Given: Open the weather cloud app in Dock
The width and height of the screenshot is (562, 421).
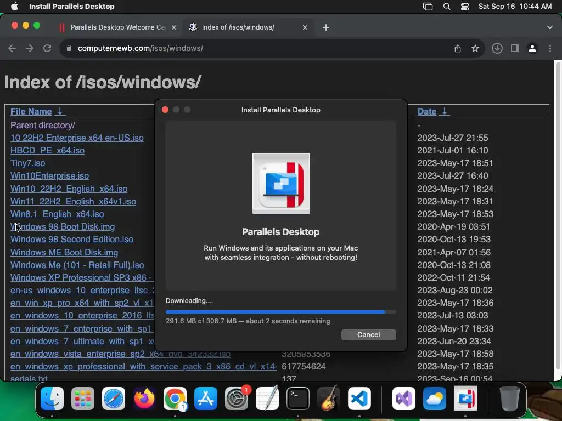Looking at the screenshot, I should click(x=435, y=399).
